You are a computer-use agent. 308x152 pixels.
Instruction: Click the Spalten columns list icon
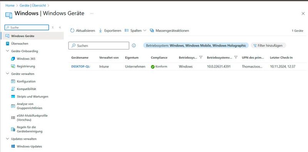pyautogui.click(x=127, y=31)
